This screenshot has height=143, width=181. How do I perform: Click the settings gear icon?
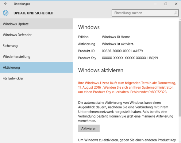[x=6, y=13]
